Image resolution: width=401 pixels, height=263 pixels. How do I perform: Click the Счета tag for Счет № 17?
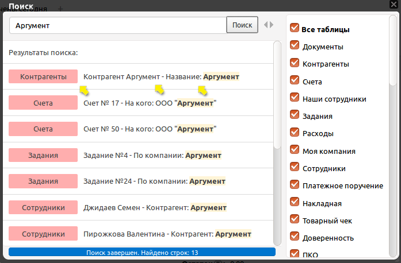[x=43, y=103]
